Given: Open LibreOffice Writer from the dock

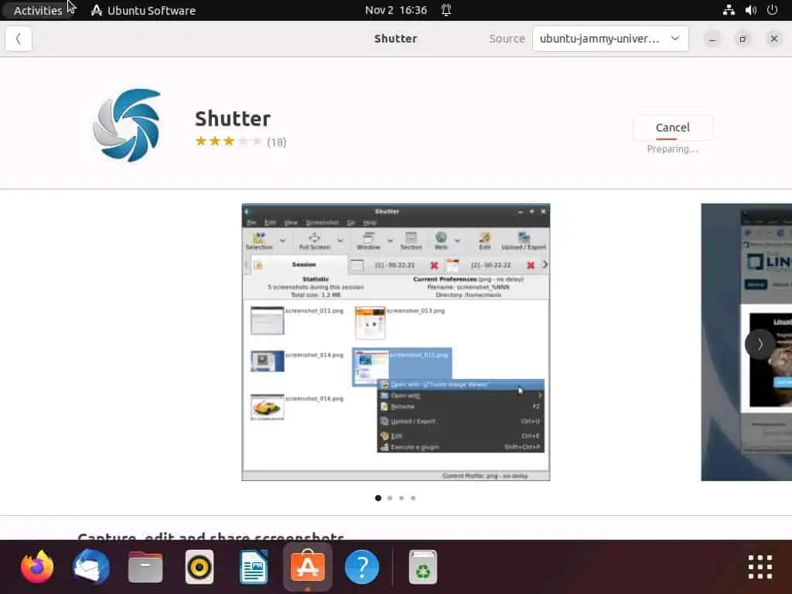Looking at the screenshot, I should (x=253, y=566).
